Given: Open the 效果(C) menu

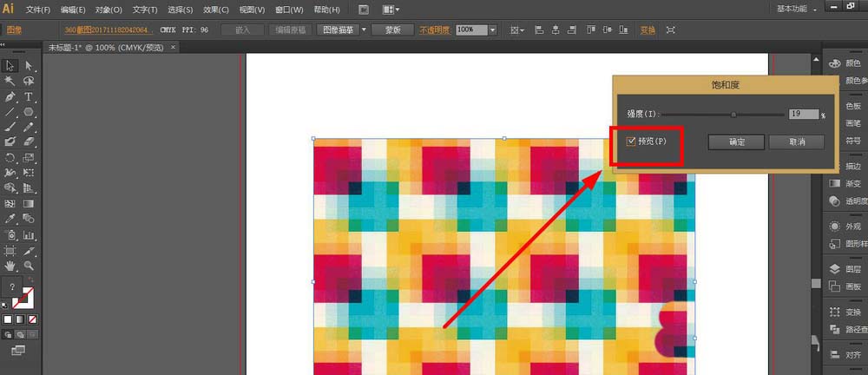Looking at the screenshot, I should point(214,10).
